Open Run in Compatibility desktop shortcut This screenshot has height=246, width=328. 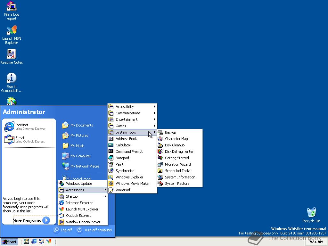[x=12, y=82]
